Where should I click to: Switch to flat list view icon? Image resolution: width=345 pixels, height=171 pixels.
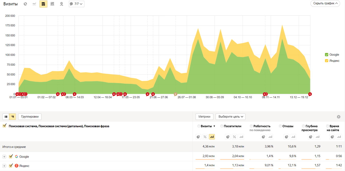[6, 117]
